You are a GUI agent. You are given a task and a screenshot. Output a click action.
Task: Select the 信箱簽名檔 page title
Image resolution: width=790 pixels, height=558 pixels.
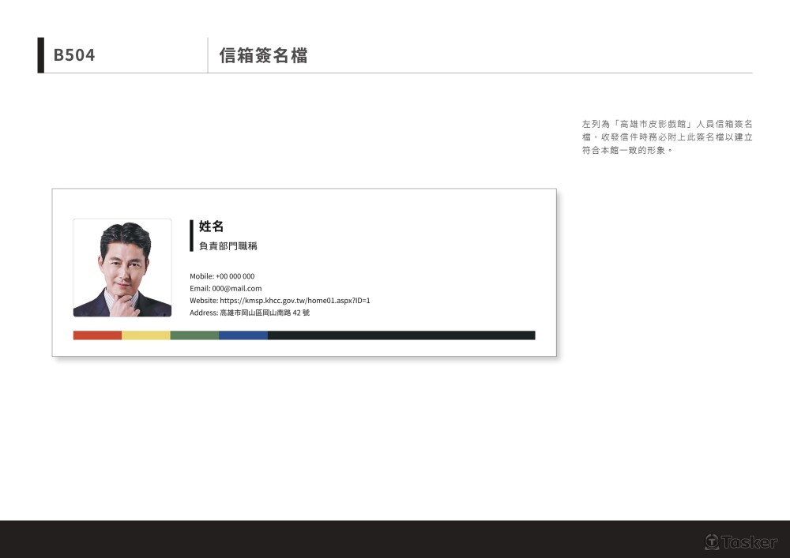(x=263, y=55)
